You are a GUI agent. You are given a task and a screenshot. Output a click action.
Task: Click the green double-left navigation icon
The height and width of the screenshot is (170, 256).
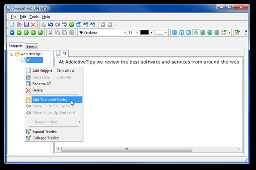tap(19, 32)
